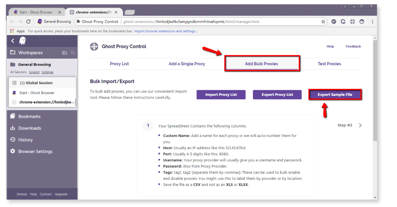Bookmark this page with the star icon
This screenshot has width=397, height=207.
click(x=323, y=22)
